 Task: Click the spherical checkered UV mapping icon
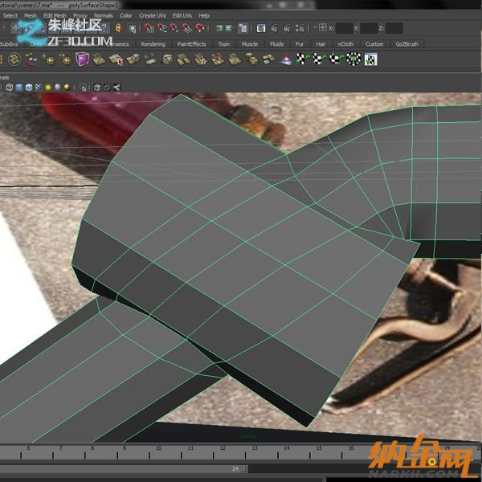[353, 59]
